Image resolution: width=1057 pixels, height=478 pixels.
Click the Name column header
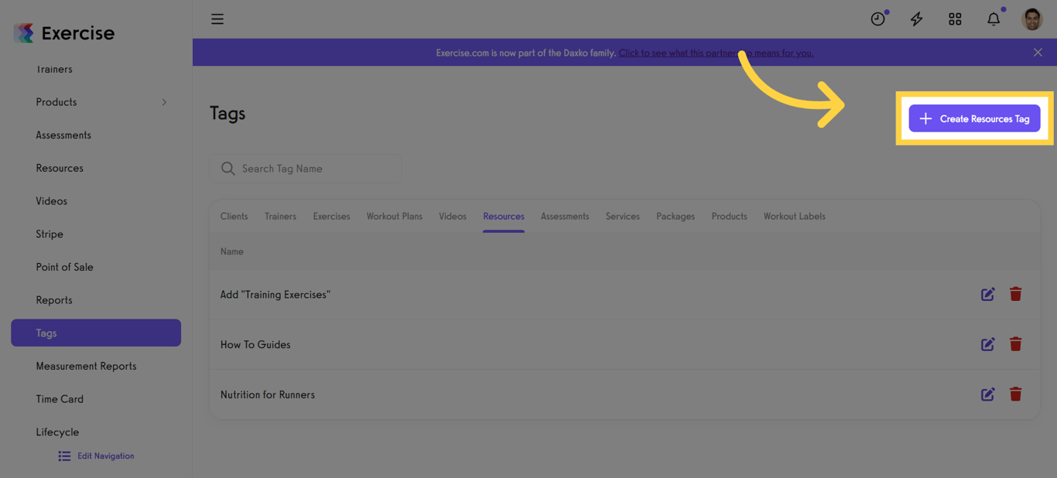click(231, 251)
